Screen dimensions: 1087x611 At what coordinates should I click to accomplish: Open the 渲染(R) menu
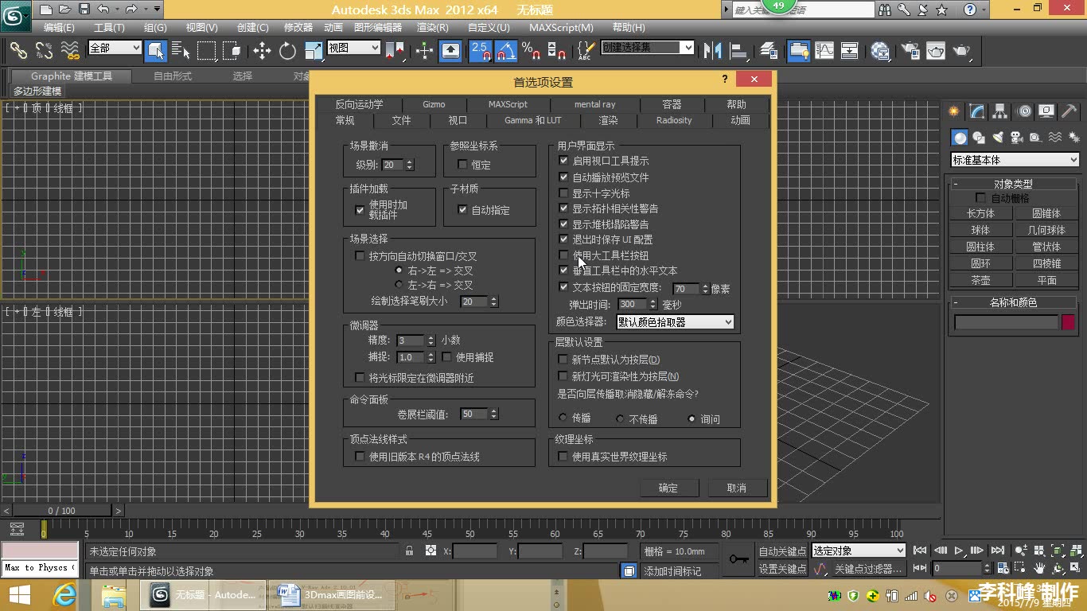[x=432, y=27]
